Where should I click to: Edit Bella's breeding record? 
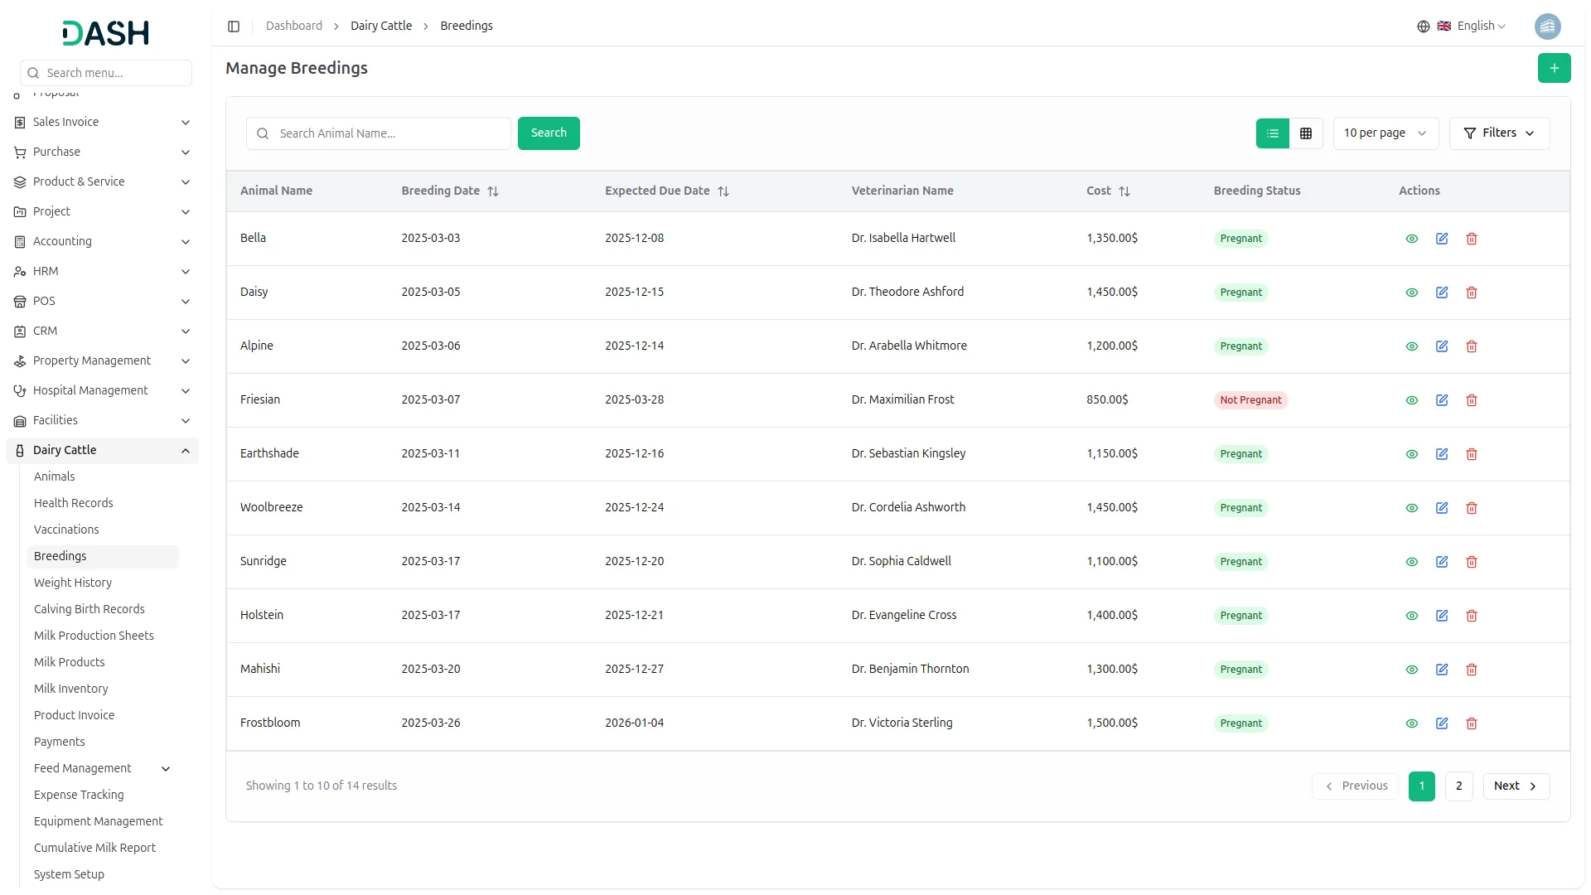click(1441, 239)
